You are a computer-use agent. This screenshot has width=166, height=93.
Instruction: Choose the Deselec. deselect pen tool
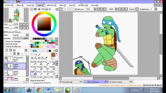(x=52, y=68)
